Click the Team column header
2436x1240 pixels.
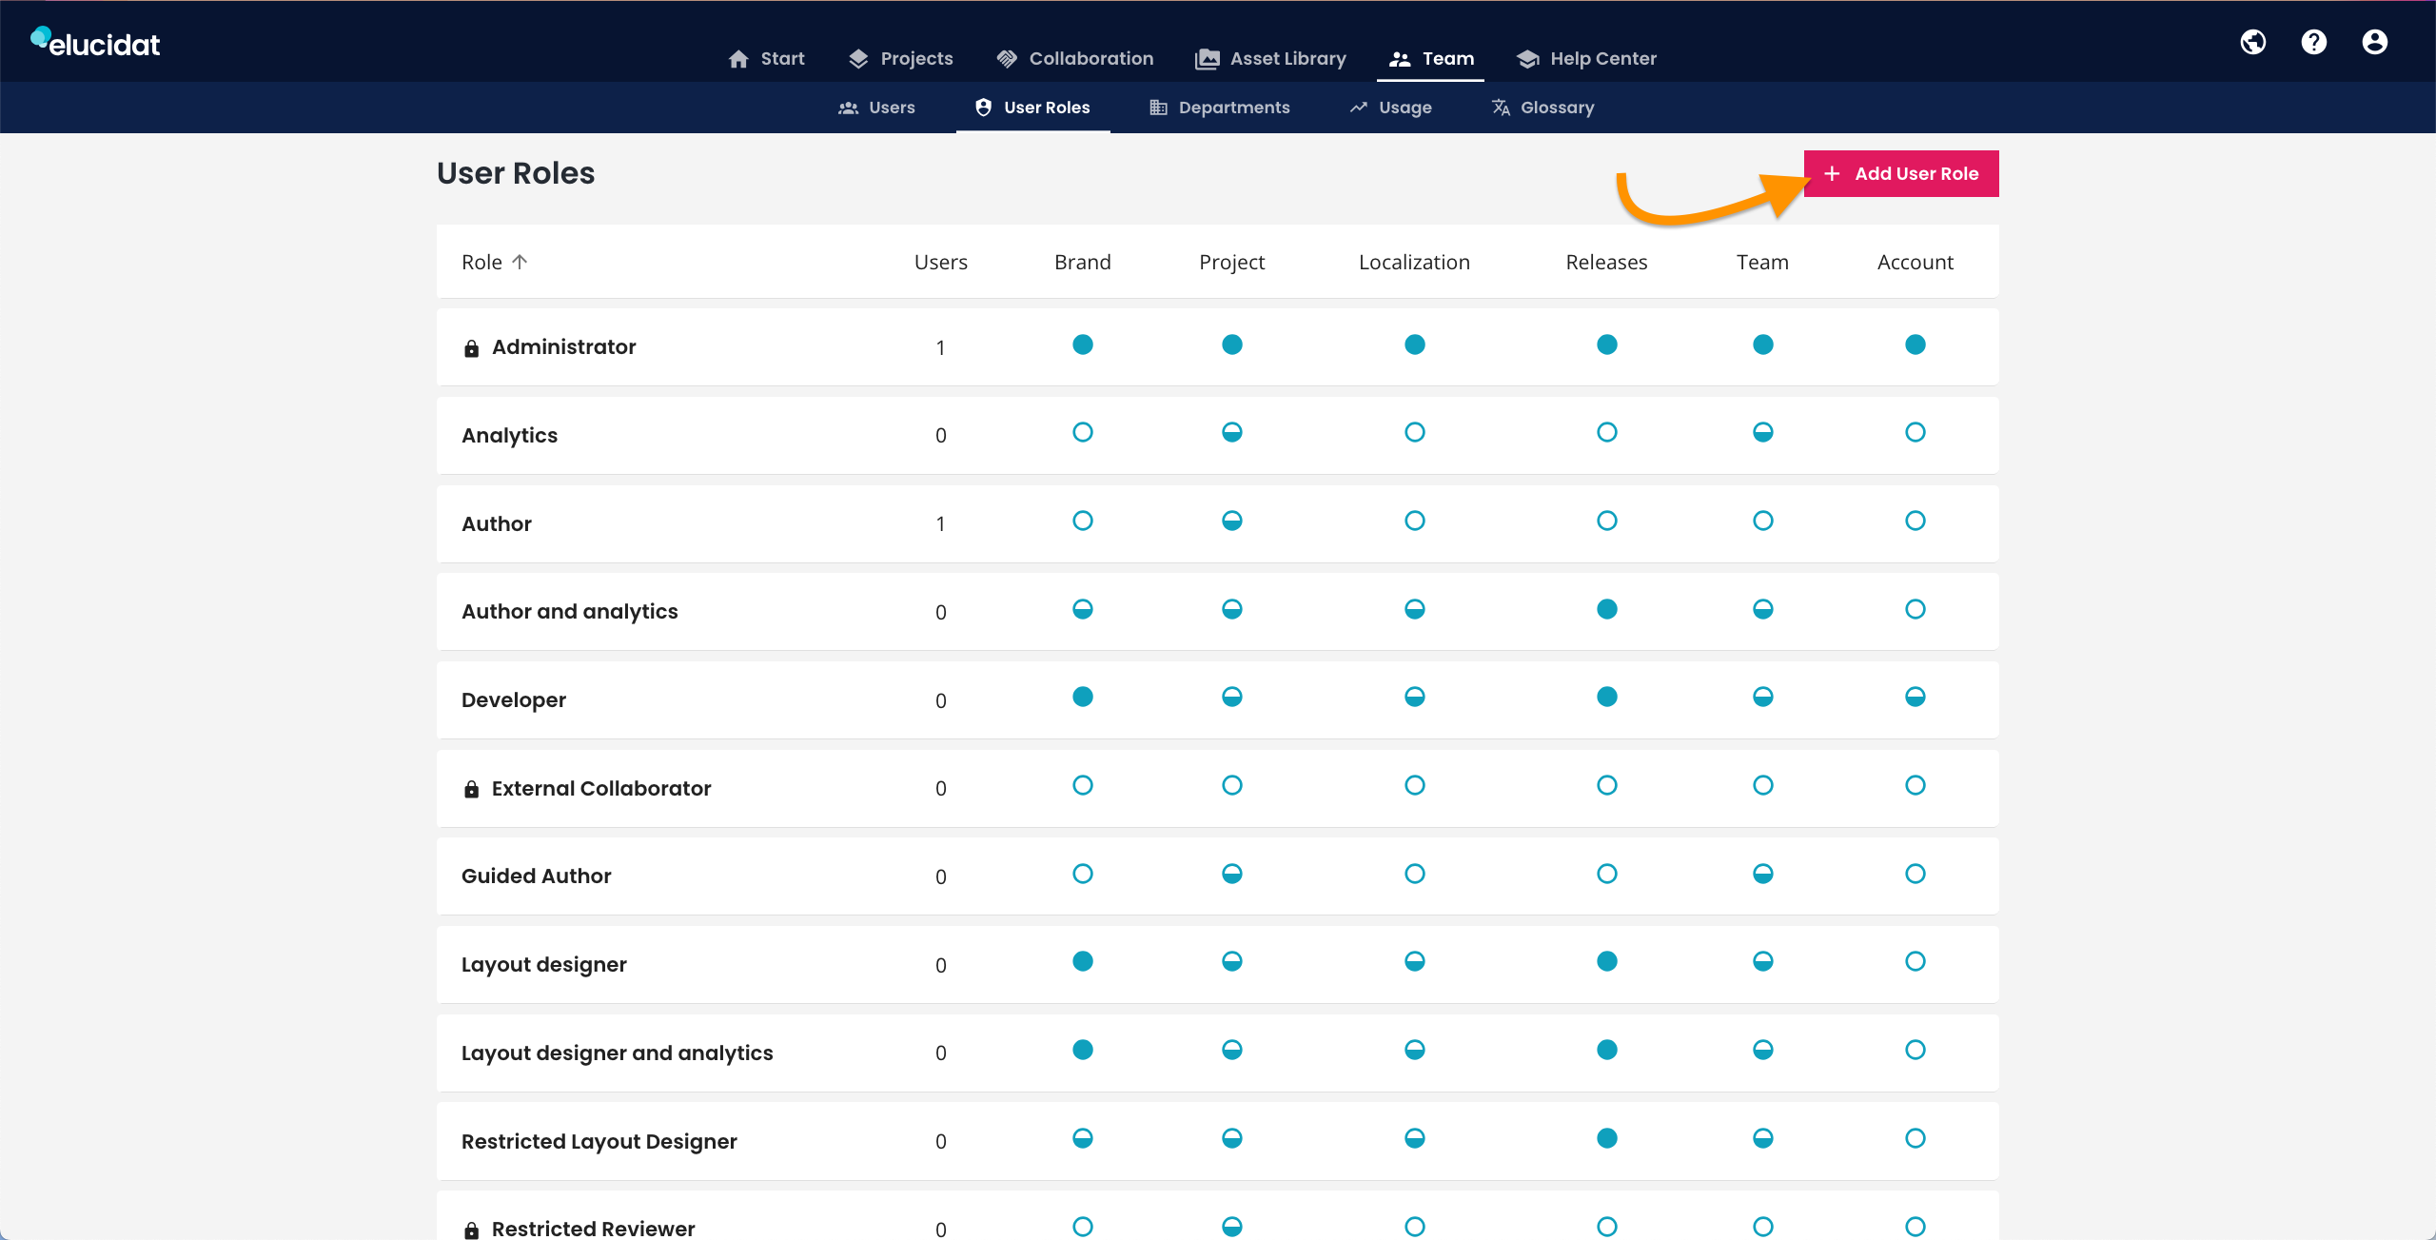coord(1762,262)
